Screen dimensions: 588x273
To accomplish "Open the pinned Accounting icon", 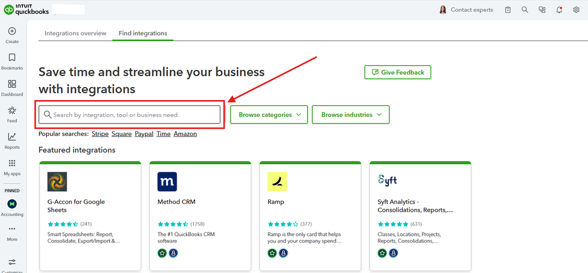I will pyautogui.click(x=12, y=204).
